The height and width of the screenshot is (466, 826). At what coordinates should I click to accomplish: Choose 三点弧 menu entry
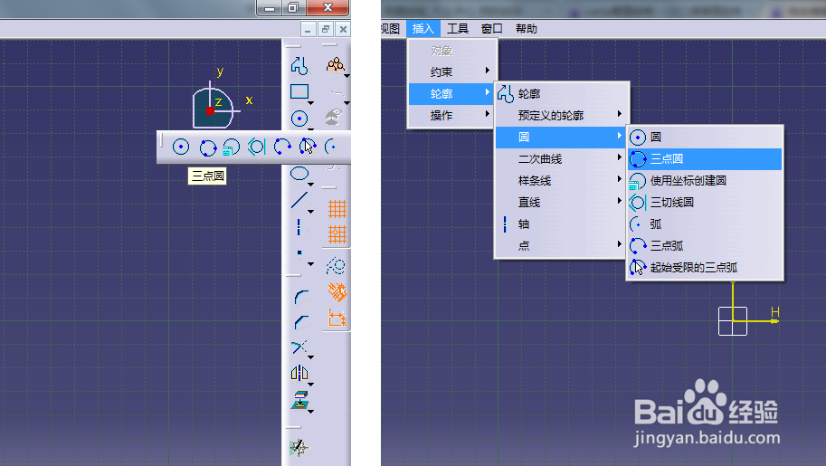coord(705,245)
